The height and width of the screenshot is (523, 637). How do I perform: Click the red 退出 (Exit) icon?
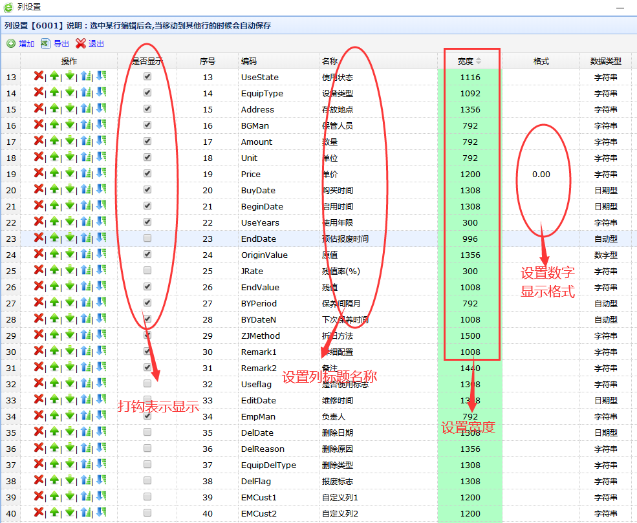tap(80, 44)
